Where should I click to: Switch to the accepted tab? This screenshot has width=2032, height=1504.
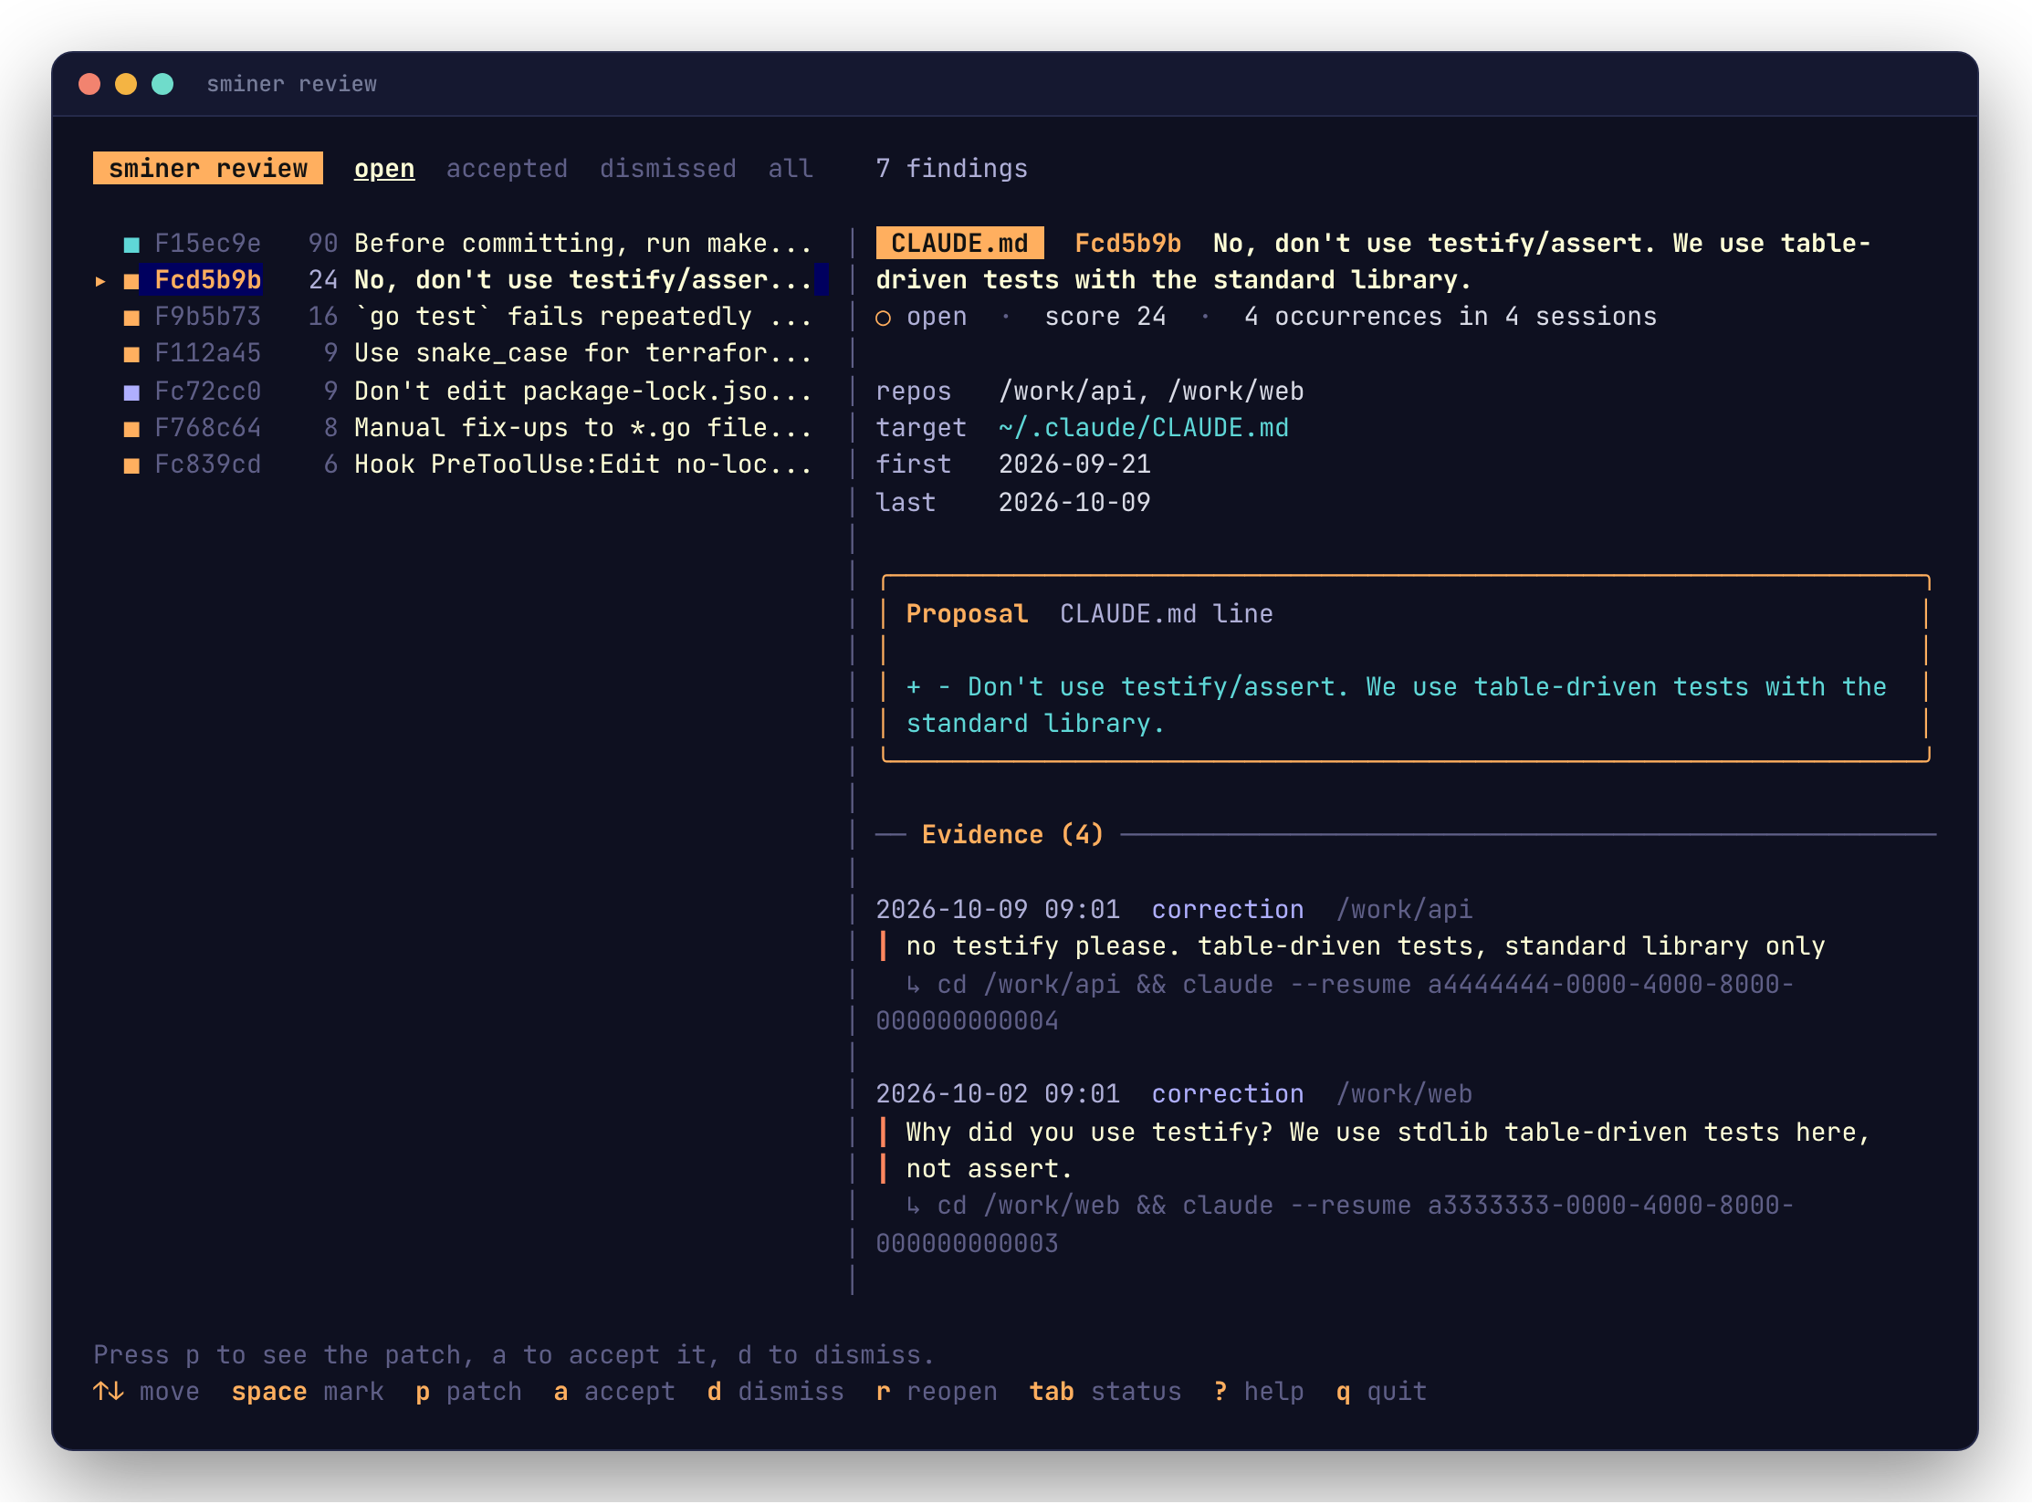tap(507, 169)
